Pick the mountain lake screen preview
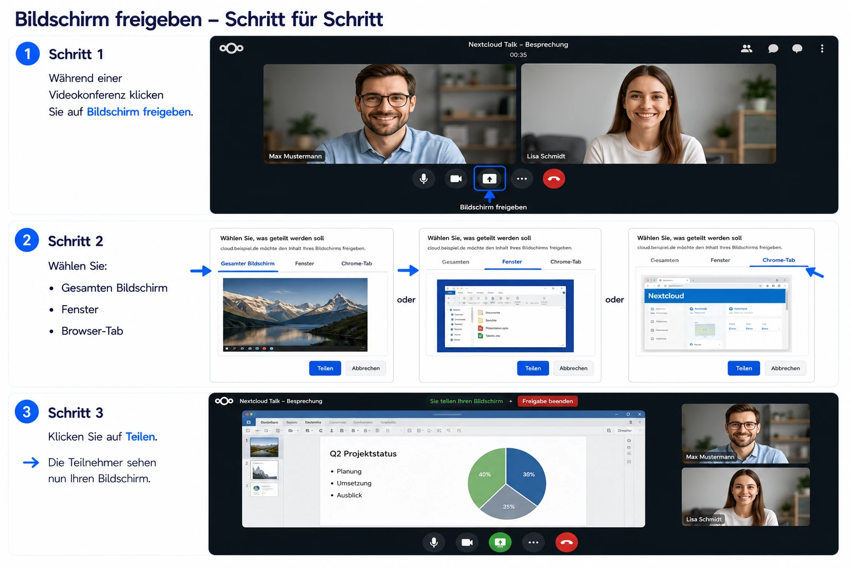The height and width of the screenshot is (567, 851). (x=295, y=315)
